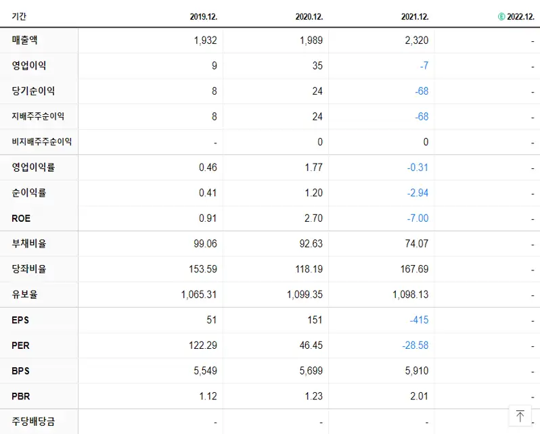Screen dimensions: 540x434
Task: Click the 비지배주주순이익 row label
Action: point(42,142)
